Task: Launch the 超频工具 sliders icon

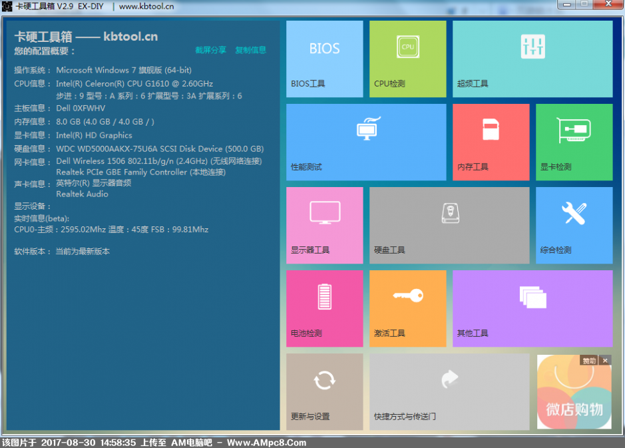Action: (532, 47)
